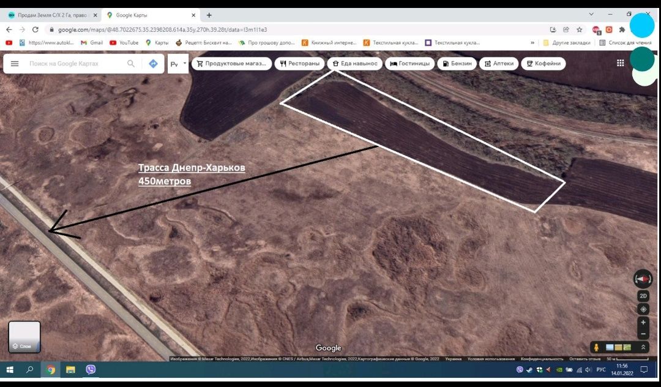Open Windows taskbar search

tap(29, 370)
